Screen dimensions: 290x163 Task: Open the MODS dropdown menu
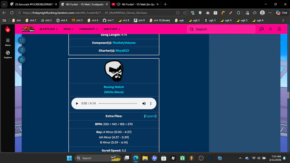point(68,29)
